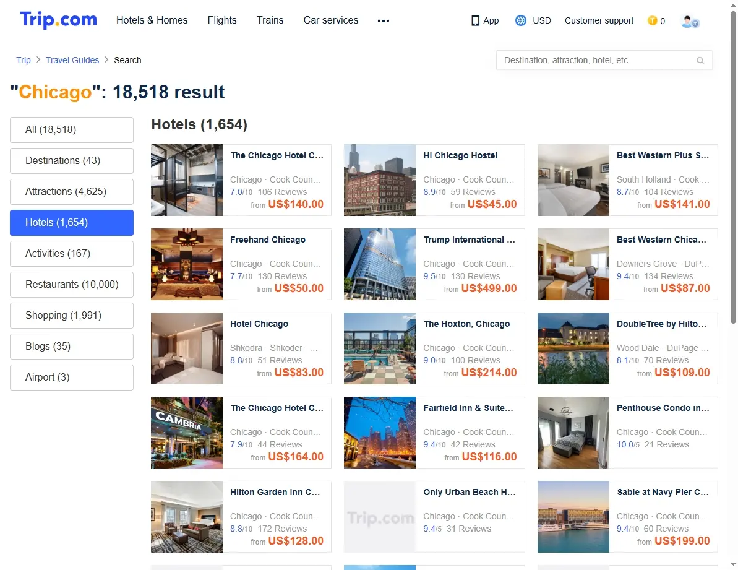
Task: Click the HI Chicago Hostel title
Action: point(460,155)
